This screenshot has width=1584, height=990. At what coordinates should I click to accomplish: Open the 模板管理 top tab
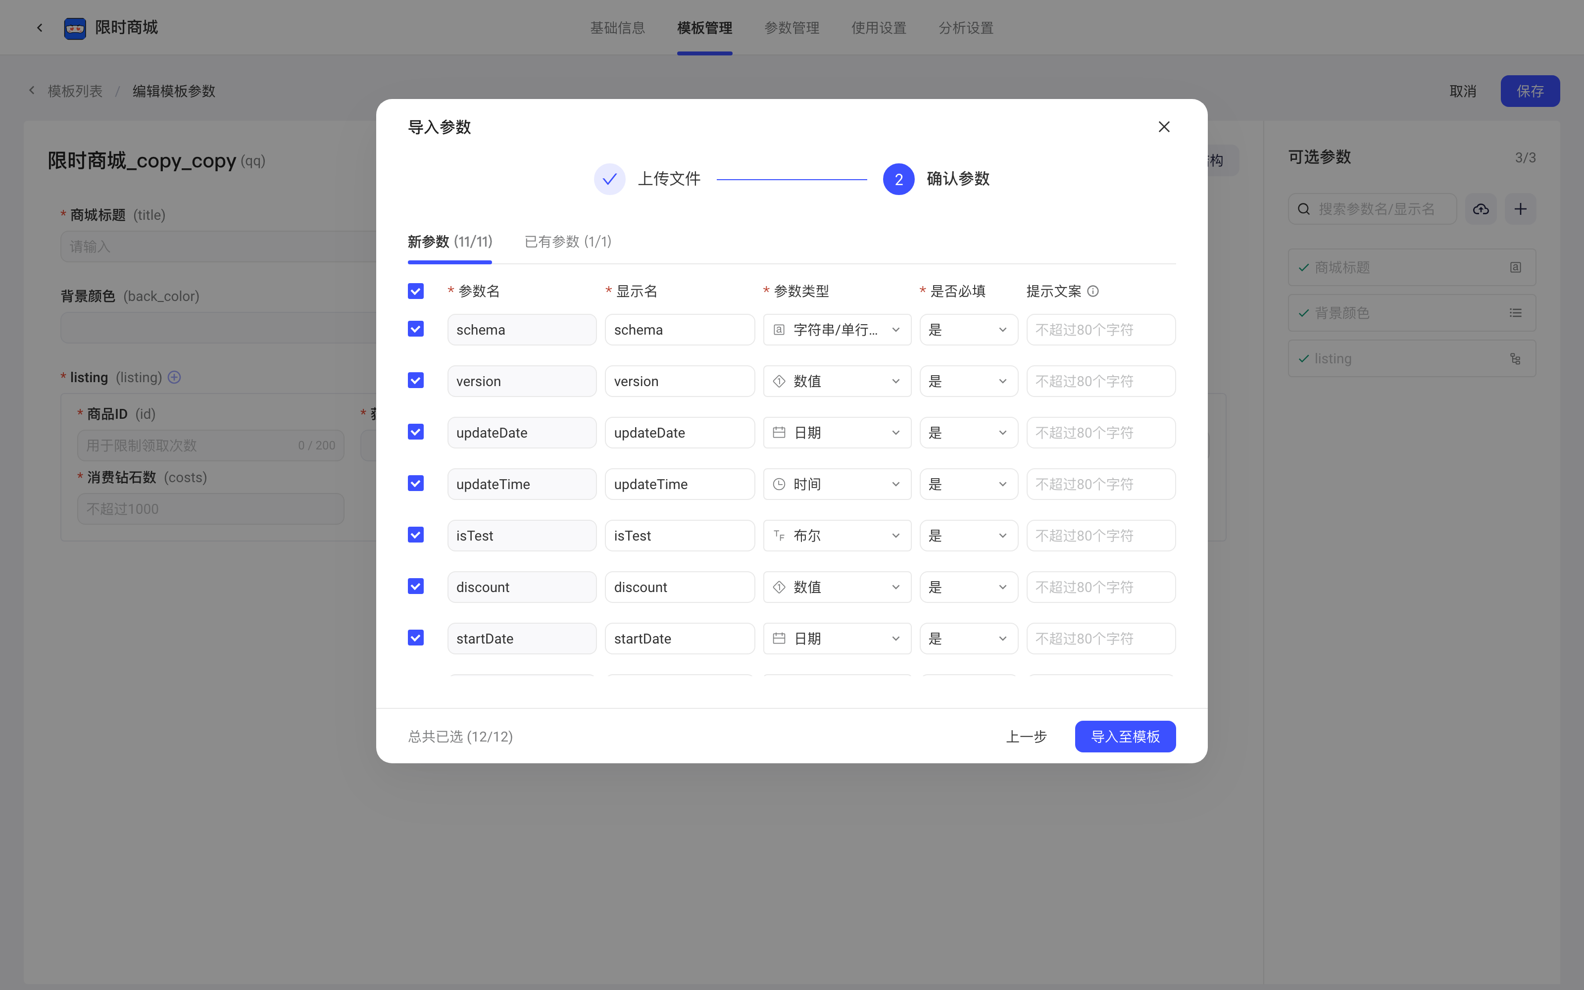pos(704,28)
